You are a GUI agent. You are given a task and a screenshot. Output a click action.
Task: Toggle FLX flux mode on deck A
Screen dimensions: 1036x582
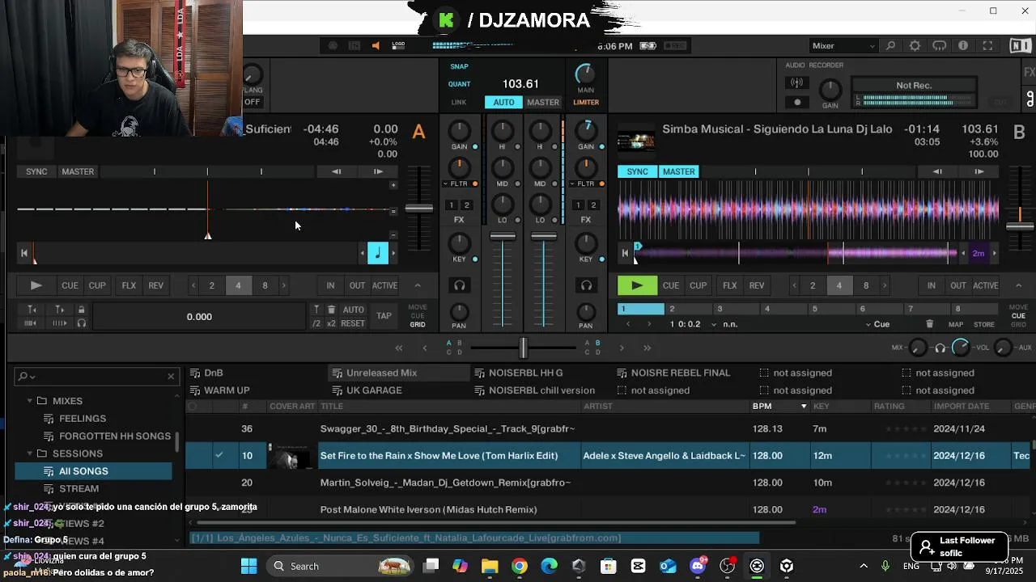point(129,285)
